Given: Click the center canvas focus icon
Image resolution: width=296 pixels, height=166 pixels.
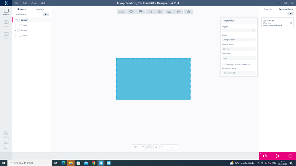Looking at the screenshot, I should (x=150, y=147).
